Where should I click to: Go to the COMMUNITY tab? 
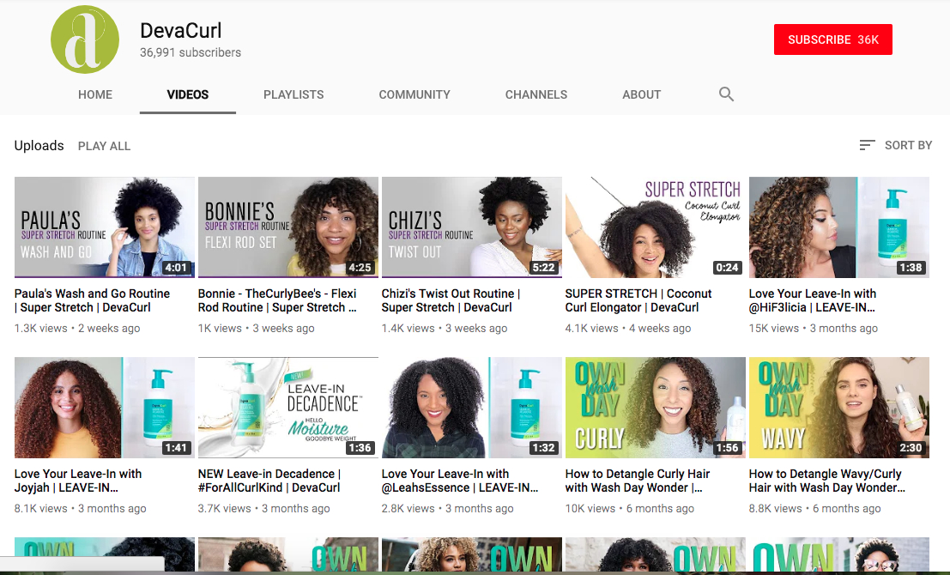(x=414, y=94)
